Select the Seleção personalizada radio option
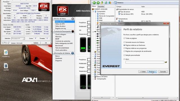 pyautogui.click(x=124, y=55)
